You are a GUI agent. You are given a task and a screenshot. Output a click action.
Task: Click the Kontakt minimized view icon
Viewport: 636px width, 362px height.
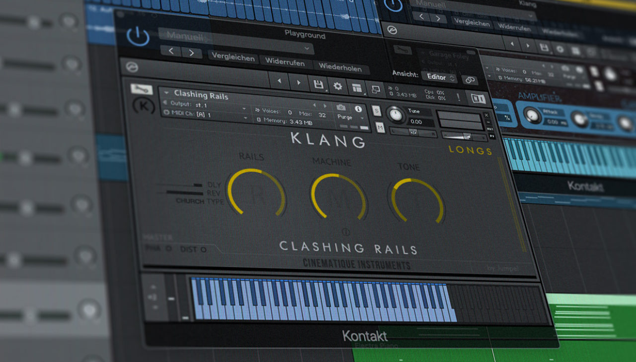tap(376, 90)
